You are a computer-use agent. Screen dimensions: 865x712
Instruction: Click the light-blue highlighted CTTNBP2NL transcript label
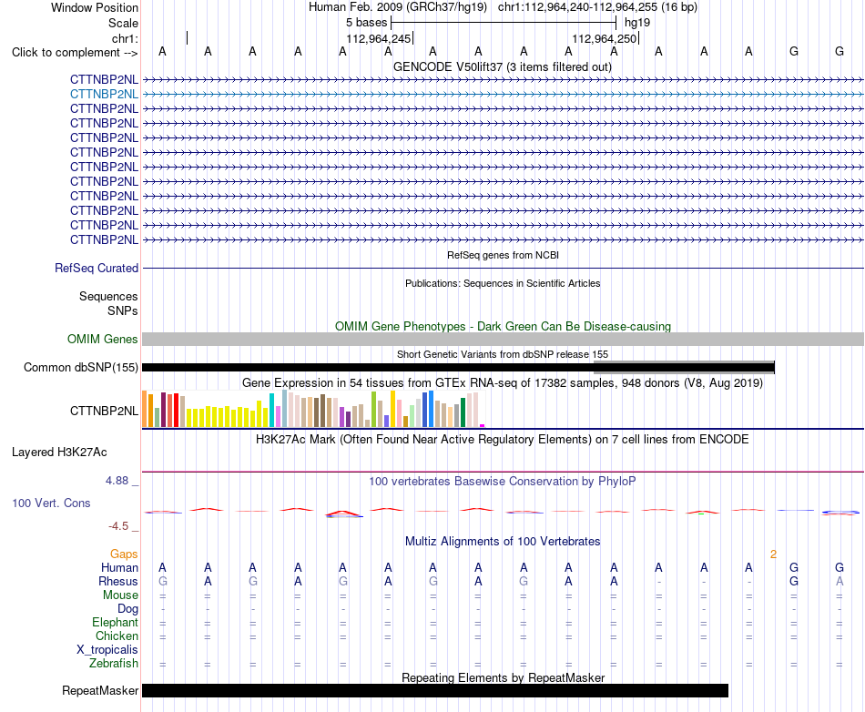(104, 95)
